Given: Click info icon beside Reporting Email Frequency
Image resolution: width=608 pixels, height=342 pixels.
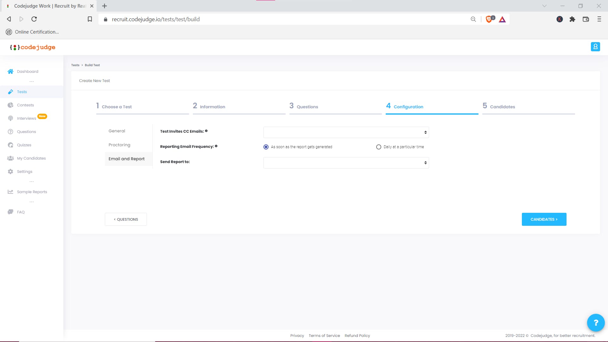Looking at the screenshot, I should 216,146.
